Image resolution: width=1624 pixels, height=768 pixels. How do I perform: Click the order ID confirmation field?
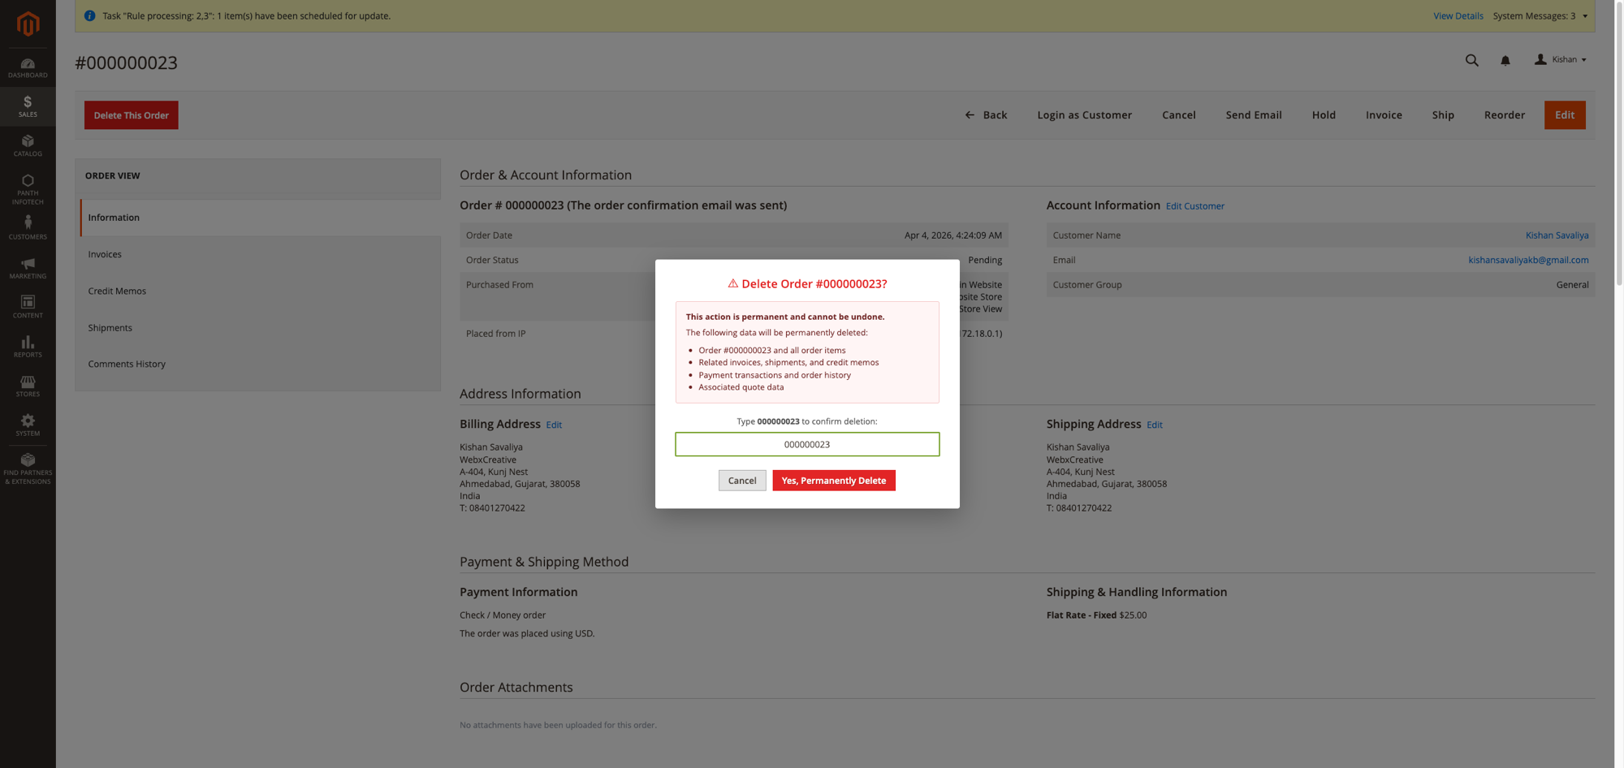coord(806,444)
